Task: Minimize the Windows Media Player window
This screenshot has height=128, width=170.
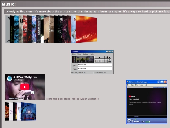Action: pyautogui.click(x=159, y=82)
